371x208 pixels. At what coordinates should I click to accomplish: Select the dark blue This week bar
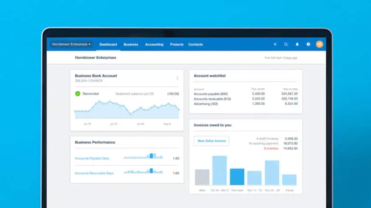click(237, 176)
